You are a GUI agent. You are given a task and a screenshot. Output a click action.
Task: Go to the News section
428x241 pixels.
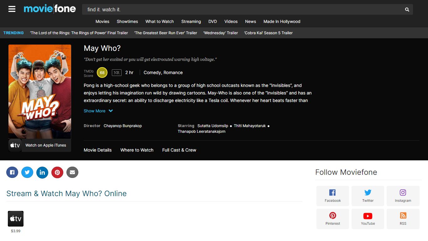(251, 21)
